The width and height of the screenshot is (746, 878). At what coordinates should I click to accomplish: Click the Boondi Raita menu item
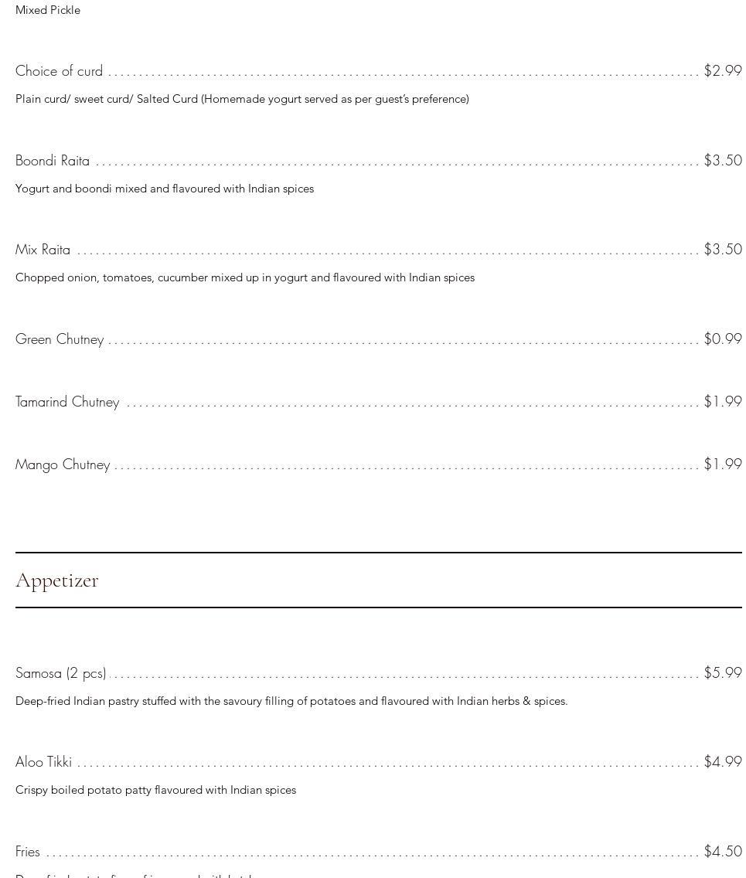53,161
